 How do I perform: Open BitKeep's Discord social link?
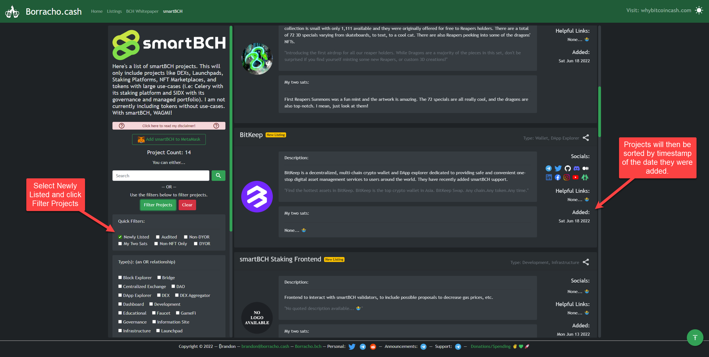pyautogui.click(x=576, y=168)
